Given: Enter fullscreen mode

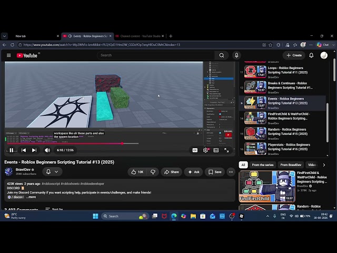Looking at the screenshot, I should point(226,150).
